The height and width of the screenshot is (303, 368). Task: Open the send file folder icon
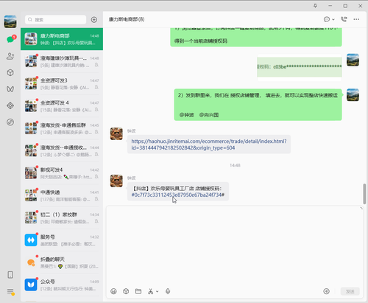click(x=138, y=291)
